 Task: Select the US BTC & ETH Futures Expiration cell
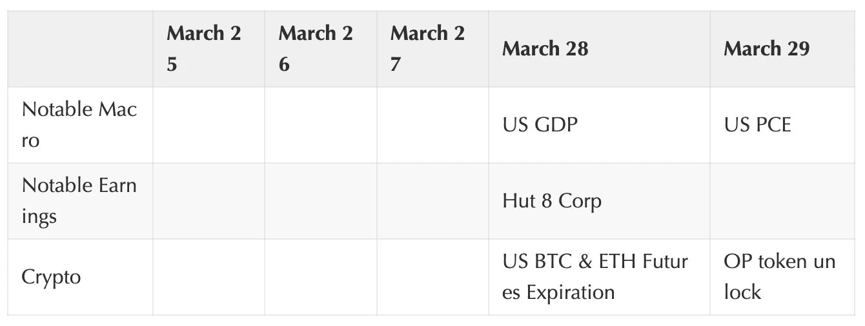[x=595, y=277]
